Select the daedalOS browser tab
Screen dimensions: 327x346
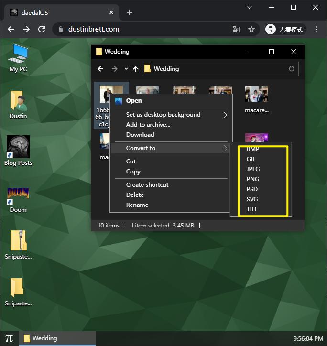[x=62, y=12]
